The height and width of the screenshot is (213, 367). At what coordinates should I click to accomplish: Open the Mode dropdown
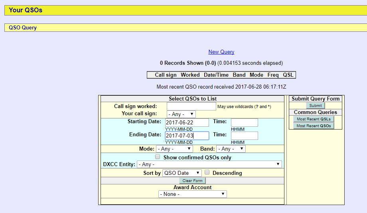(175, 149)
